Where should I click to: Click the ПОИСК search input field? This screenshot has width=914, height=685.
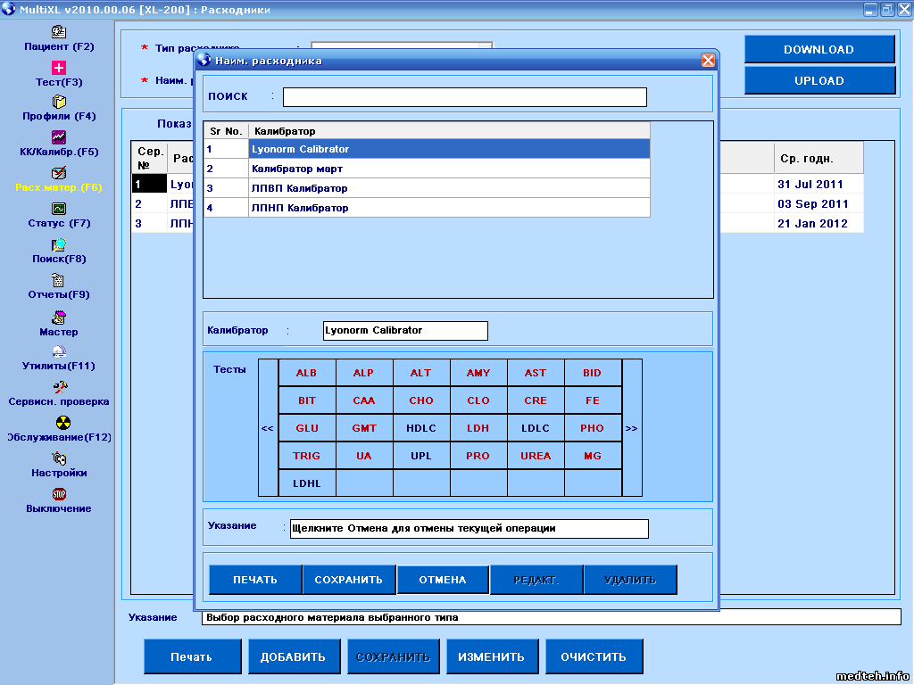(464, 96)
